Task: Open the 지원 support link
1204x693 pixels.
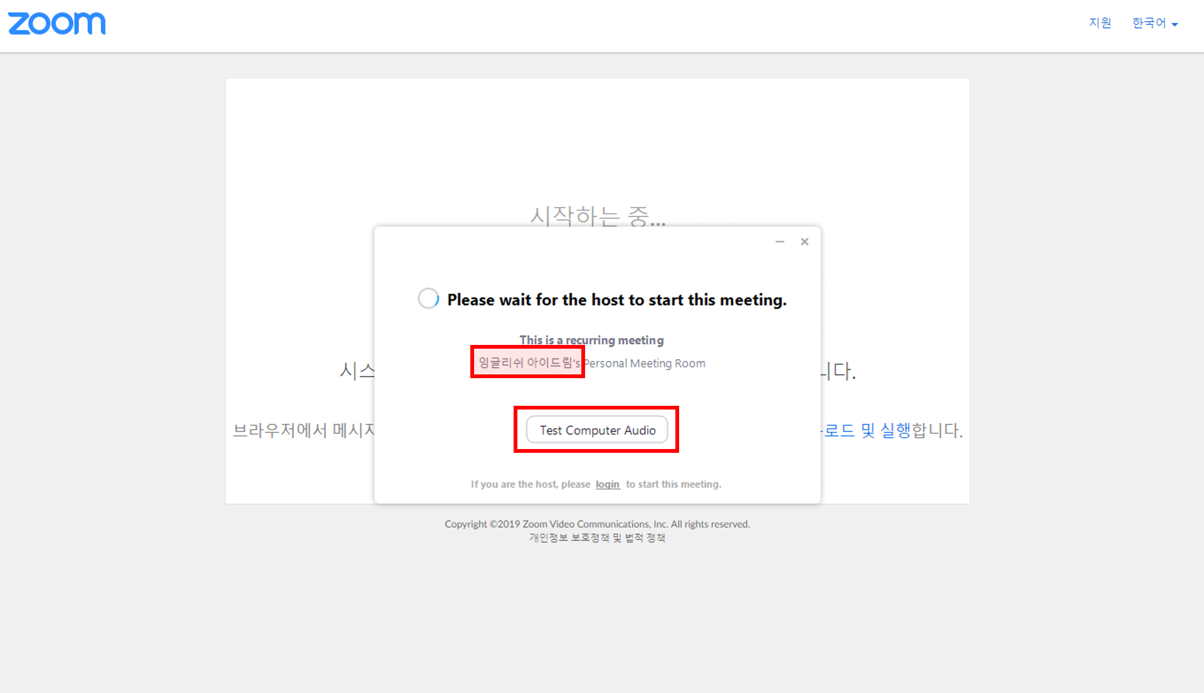Action: click(x=1100, y=23)
